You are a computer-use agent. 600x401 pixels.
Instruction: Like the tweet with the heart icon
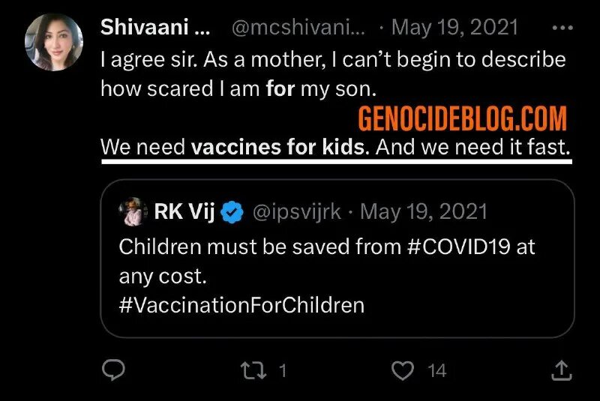[x=403, y=370]
